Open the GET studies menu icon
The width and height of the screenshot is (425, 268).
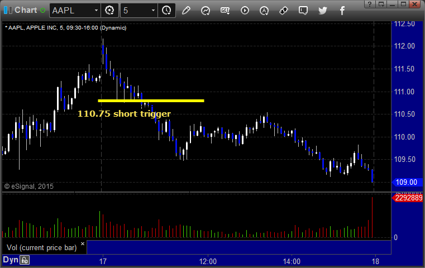225,11
